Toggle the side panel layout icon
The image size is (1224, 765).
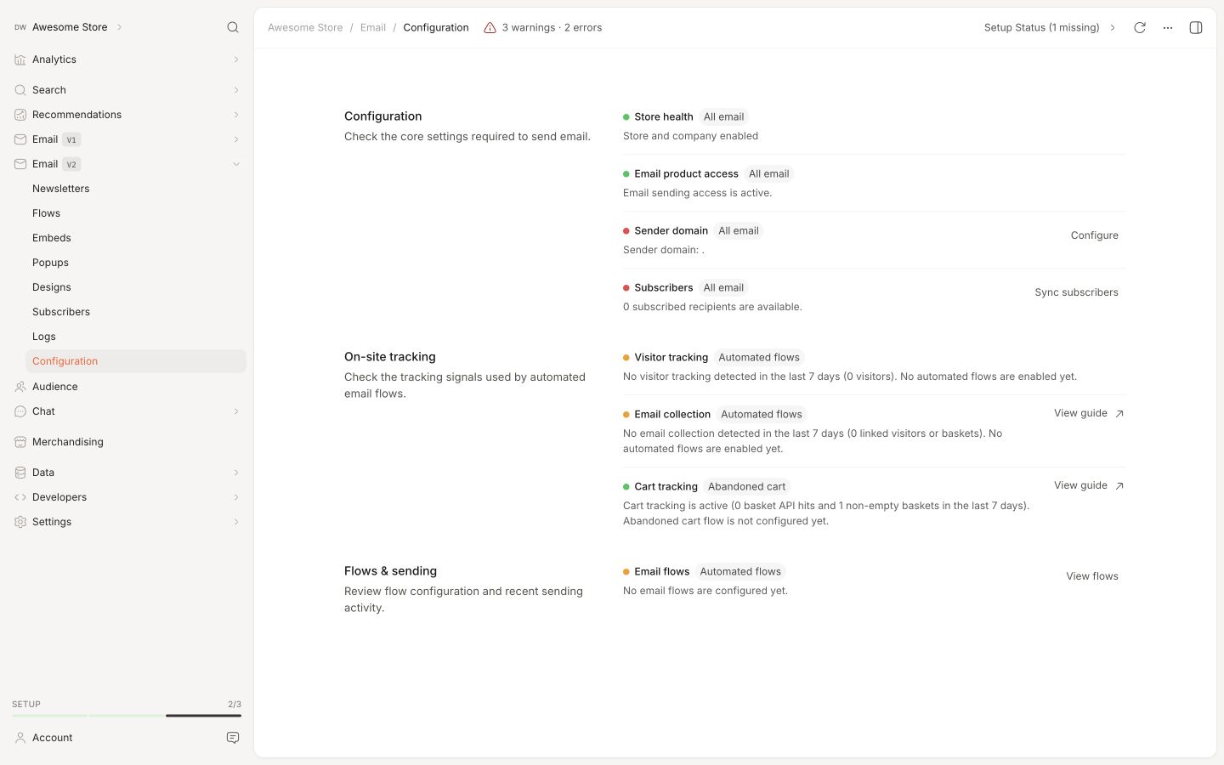1196,28
